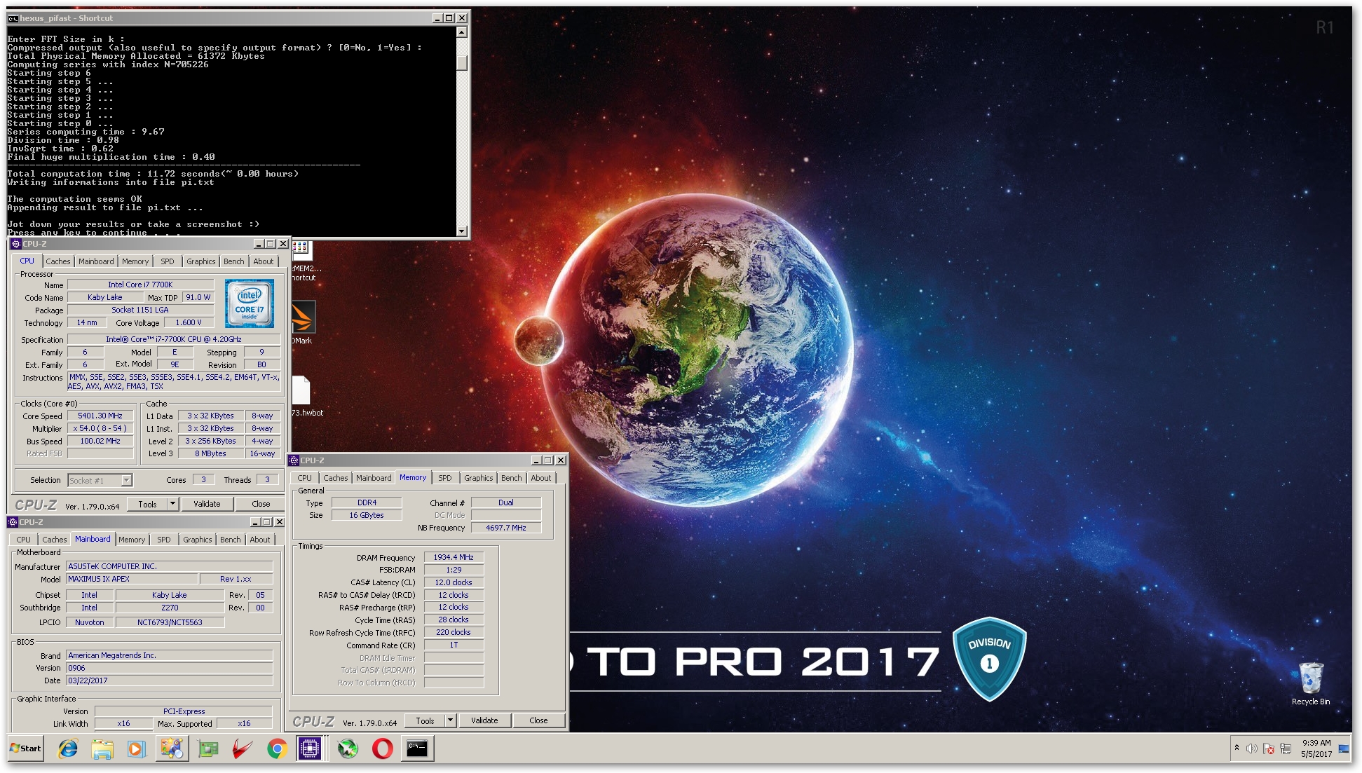Open the green orb taskbar icon

[348, 748]
